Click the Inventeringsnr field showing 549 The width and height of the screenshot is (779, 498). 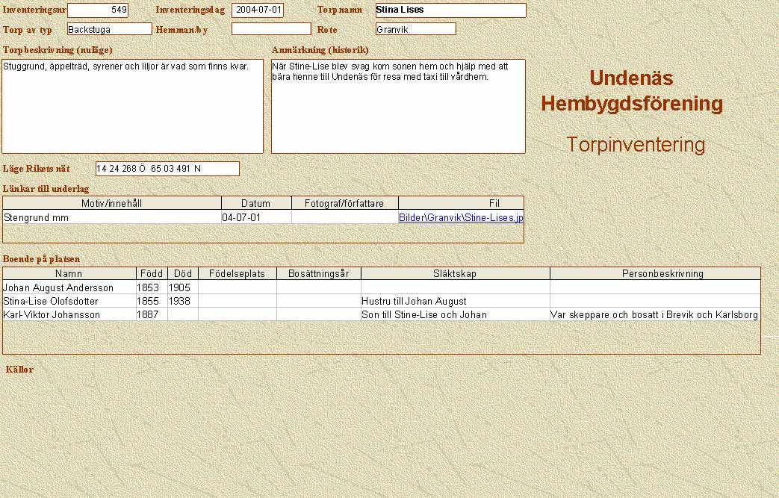(x=97, y=10)
